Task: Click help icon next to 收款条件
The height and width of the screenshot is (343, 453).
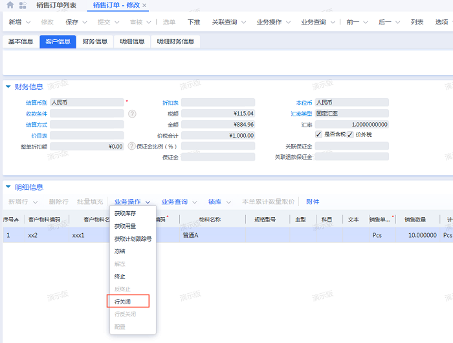Action: coord(132,114)
